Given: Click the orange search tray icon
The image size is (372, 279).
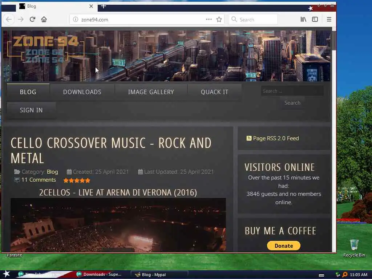Looking at the screenshot, I should click(x=345, y=275).
